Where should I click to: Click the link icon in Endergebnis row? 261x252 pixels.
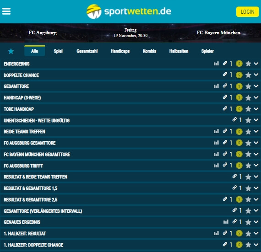[x=225, y=63]
